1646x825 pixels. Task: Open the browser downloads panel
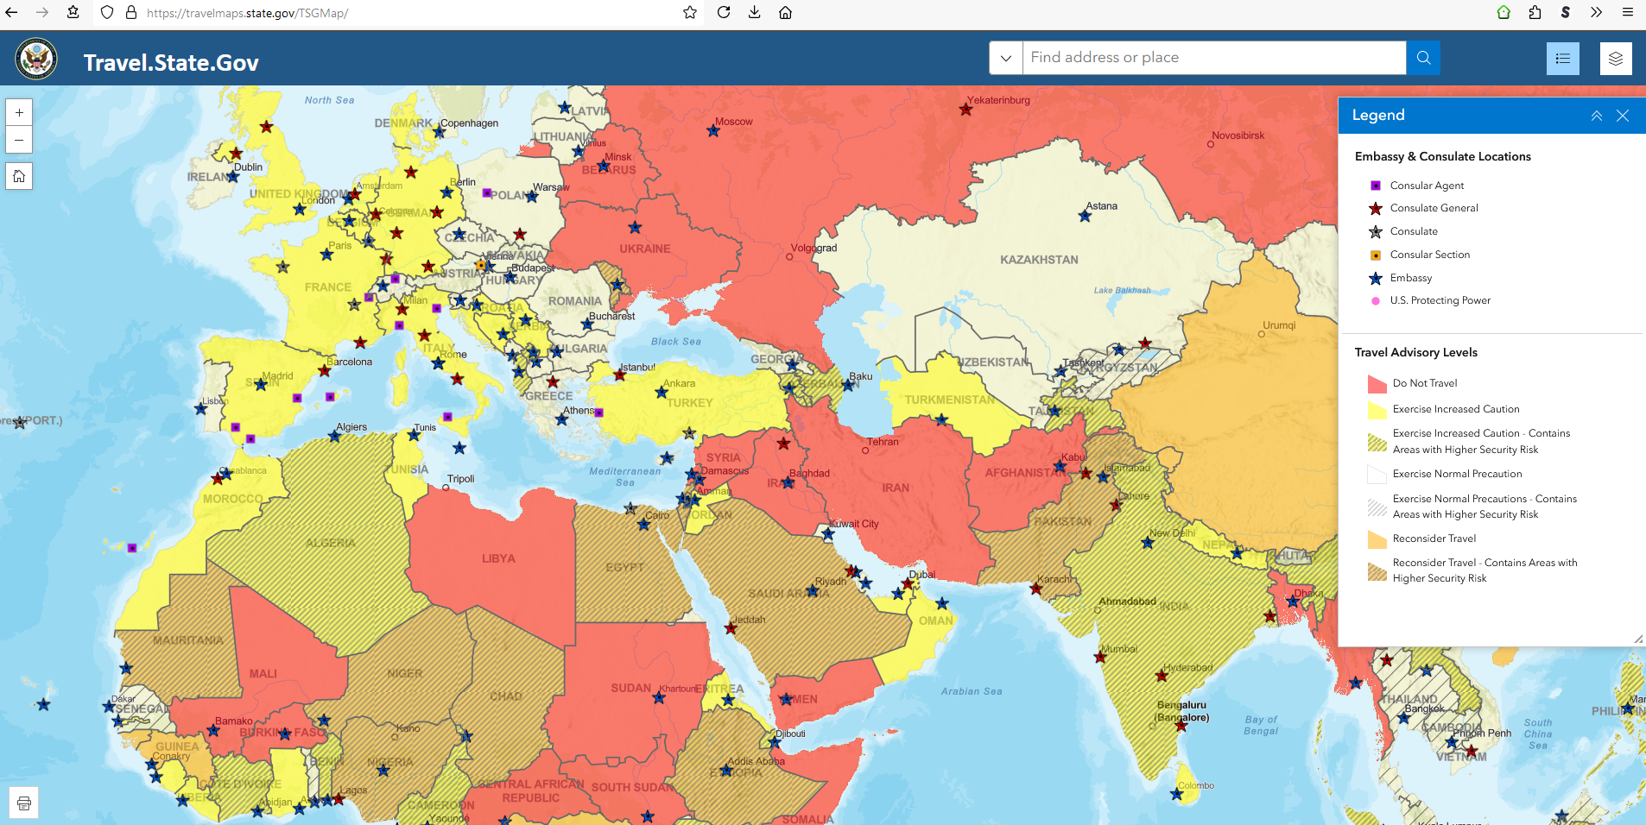754,13
